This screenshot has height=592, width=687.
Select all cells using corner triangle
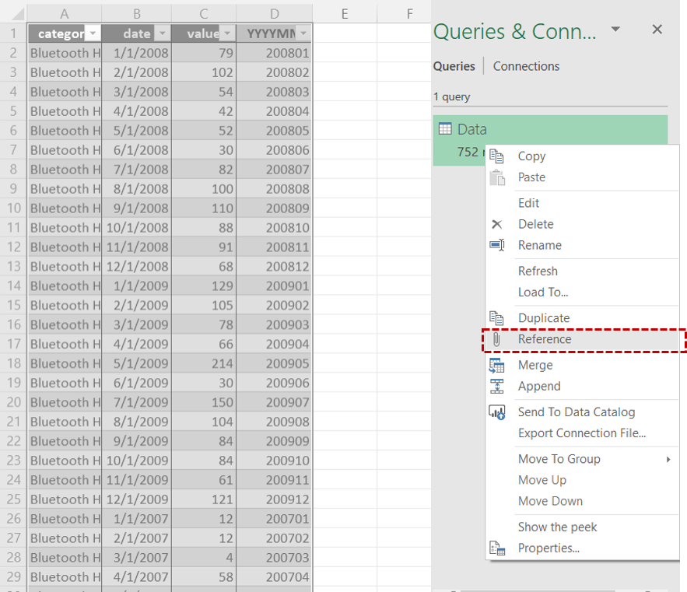click(x=18, y=15)
